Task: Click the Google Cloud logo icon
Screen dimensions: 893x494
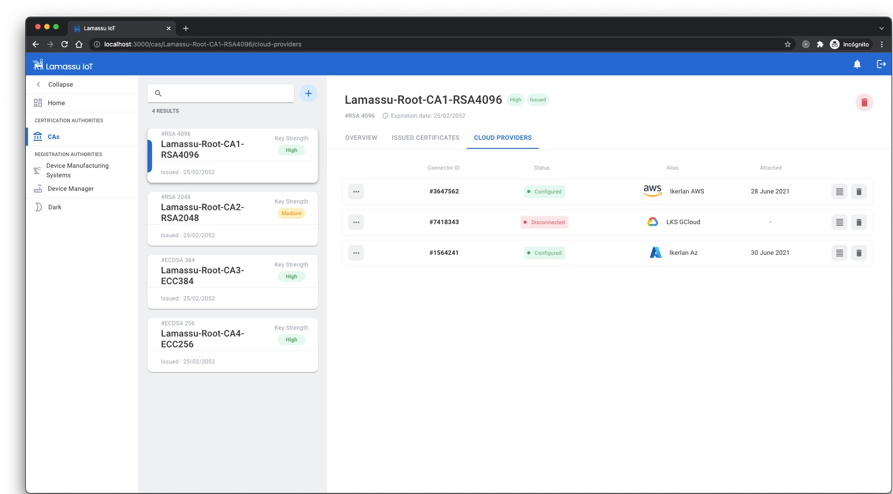Action: coord(652,222)
